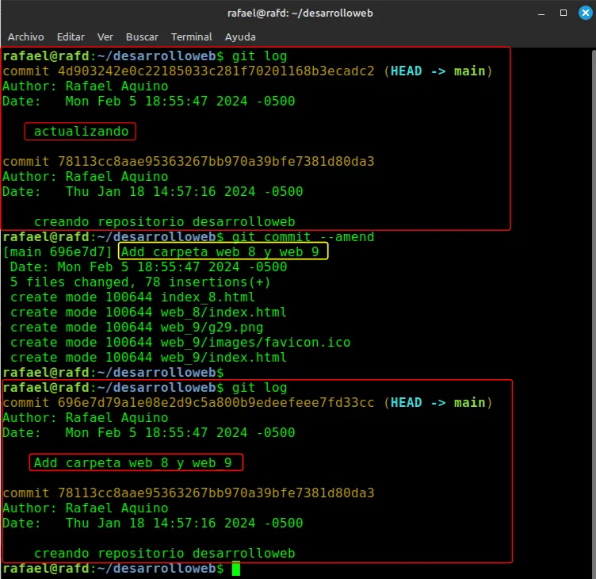Open the Ver menu
Screen dimensions: 596x579
105,37
